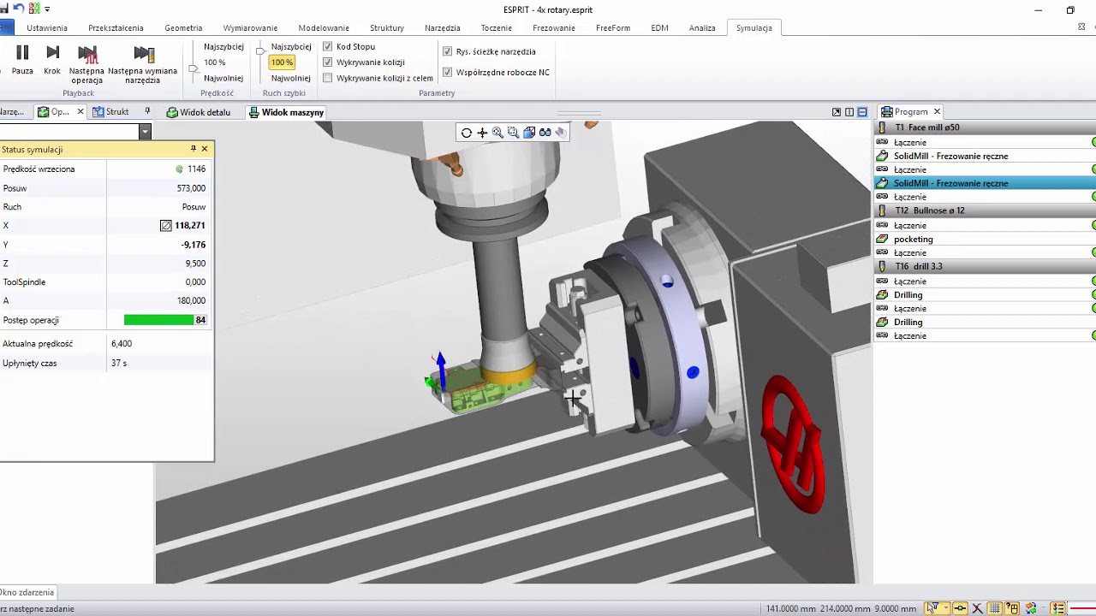Pause the simulation with Pauza
This screenshot has height=616, width=1096.
tap(22, 59)
